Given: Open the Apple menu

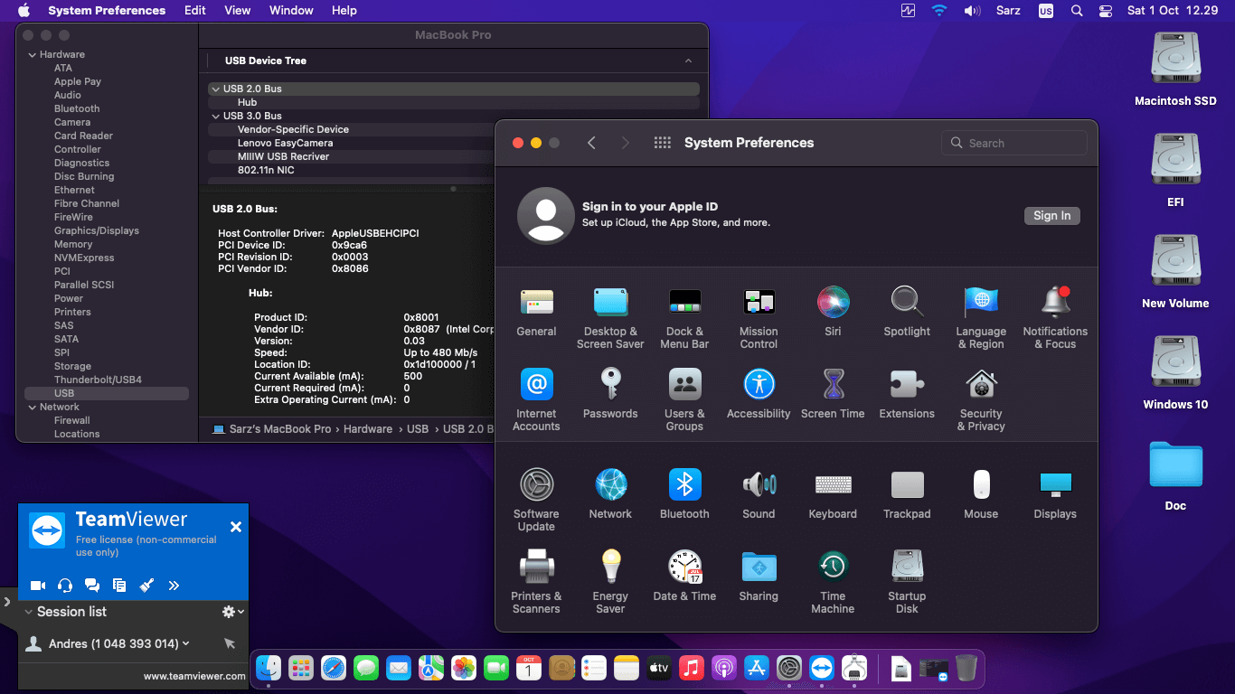Looking at the screenshot, I should (x=24, y=11).
